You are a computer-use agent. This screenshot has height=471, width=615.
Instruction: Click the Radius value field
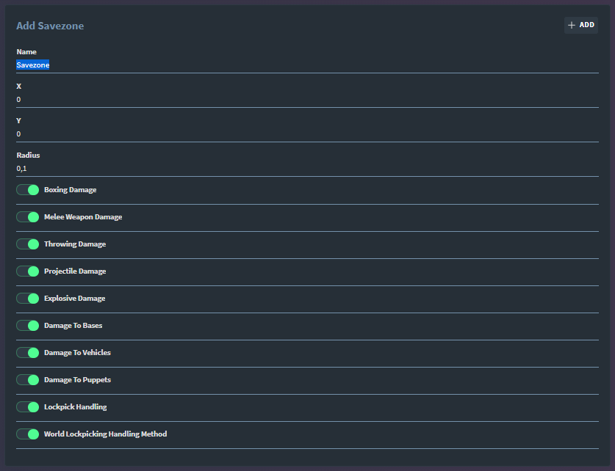click(x=307, y=169)
